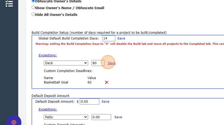Select Show Owner's Name / Obfuscate Email
This screenshot has width=224, height=125.
33,8
